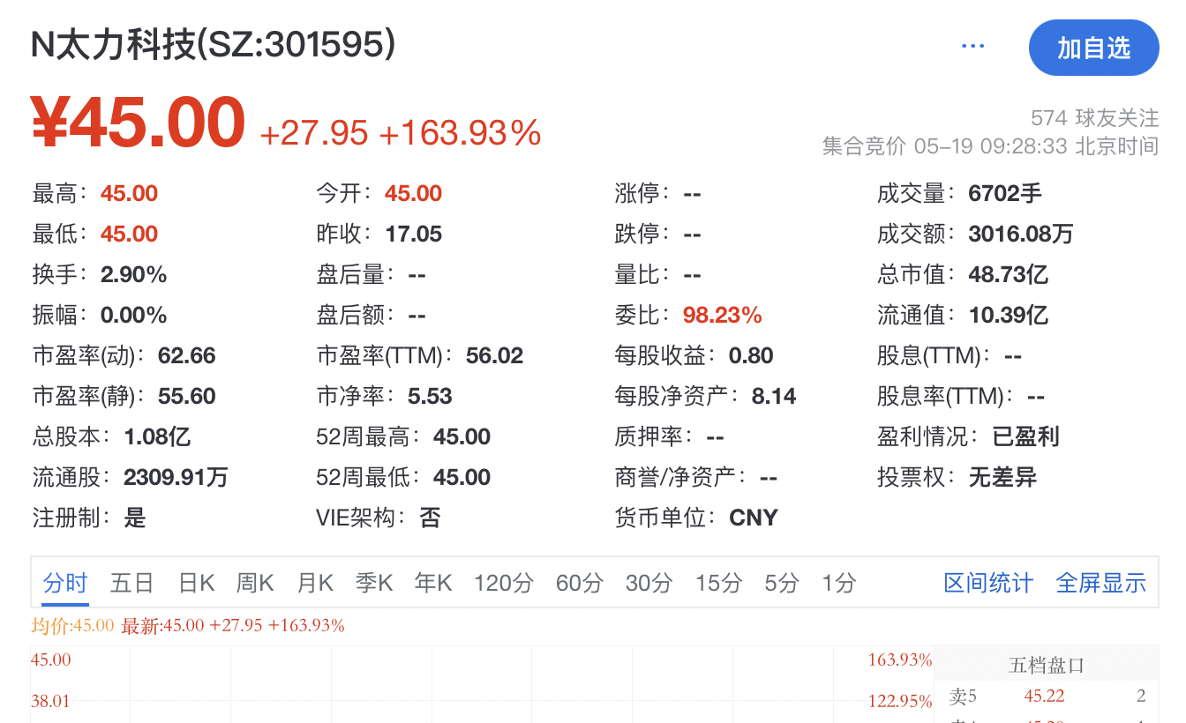This screenshot has width=1186, height=723.
Task: Click the 574 球友关注 followers text
Action: [x=1094, y=117]
